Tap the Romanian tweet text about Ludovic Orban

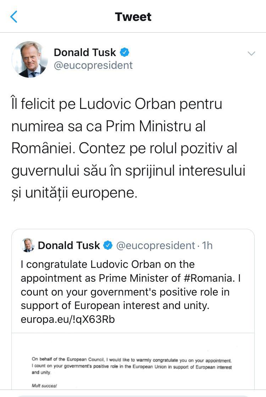pyautogui.click(x=128, y=148)
